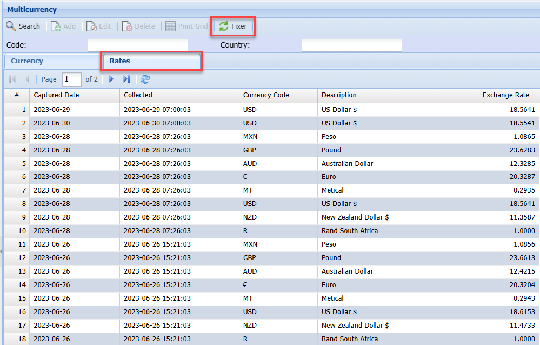Jump to the last page
This screenshot has width=540, height=345.
[x=126, y=79]
